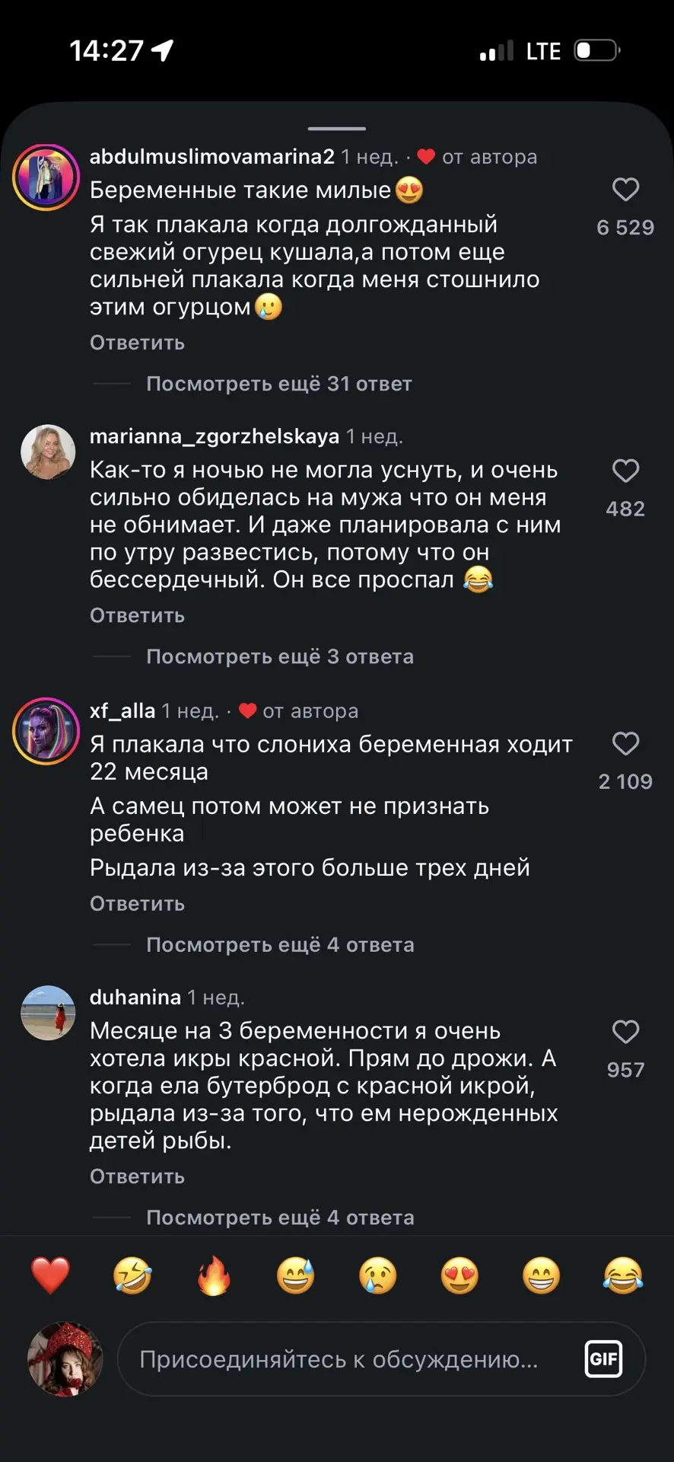Show 4 more replies under xf_alla's comment
This screenshot has height=1462, width=674.
point(280,945)
